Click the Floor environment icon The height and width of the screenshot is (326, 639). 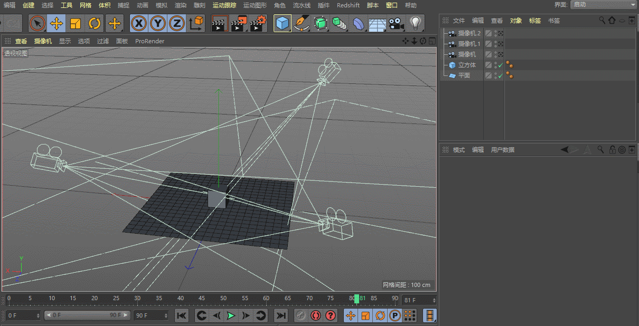click(377, 23)
